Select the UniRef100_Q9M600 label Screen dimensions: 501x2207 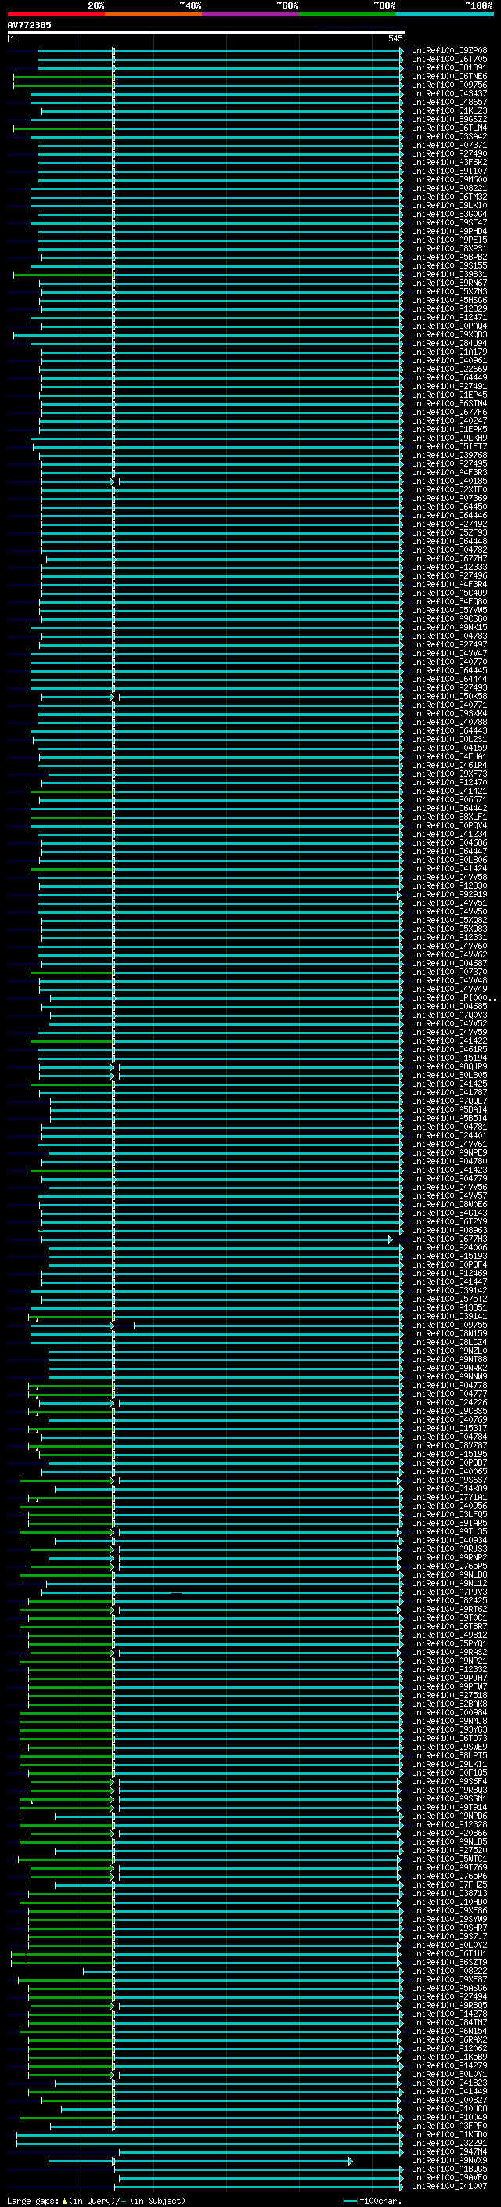(449, 179)
